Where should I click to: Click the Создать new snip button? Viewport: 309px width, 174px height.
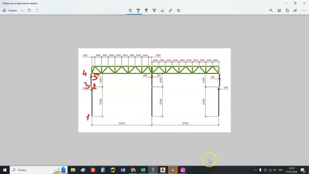(10, 10)
